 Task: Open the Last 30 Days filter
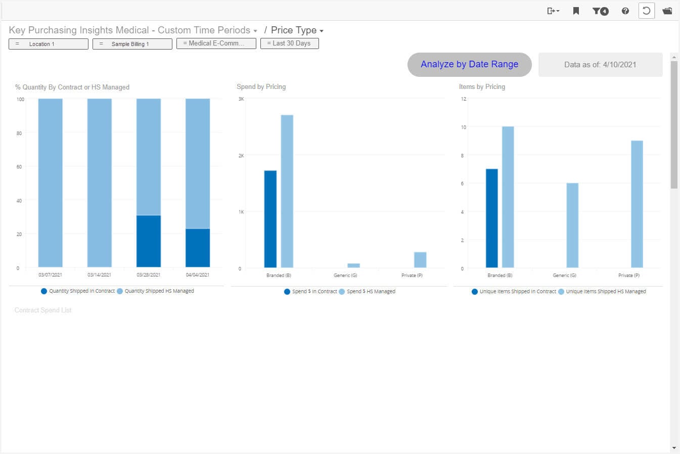coord(289,43)
